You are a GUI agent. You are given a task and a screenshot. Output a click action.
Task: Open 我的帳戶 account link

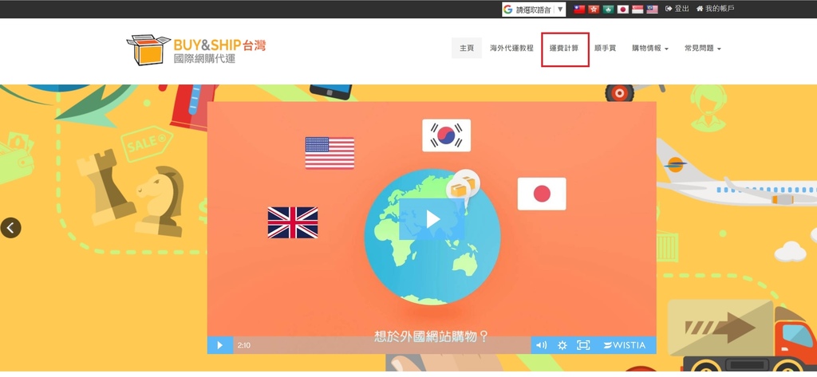pyautogui.click(x=715, y=9)
